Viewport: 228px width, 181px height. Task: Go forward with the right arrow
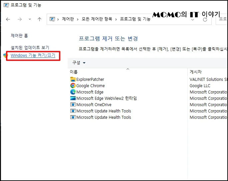[x=20, y=19]
